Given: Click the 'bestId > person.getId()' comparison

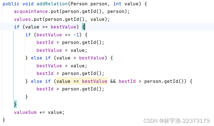Looking at the screenshot, I should click(x=151, y=81).
